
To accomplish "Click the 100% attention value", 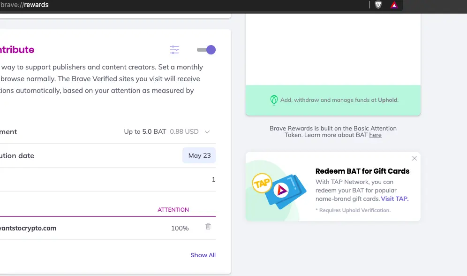I will click(180, 228).
